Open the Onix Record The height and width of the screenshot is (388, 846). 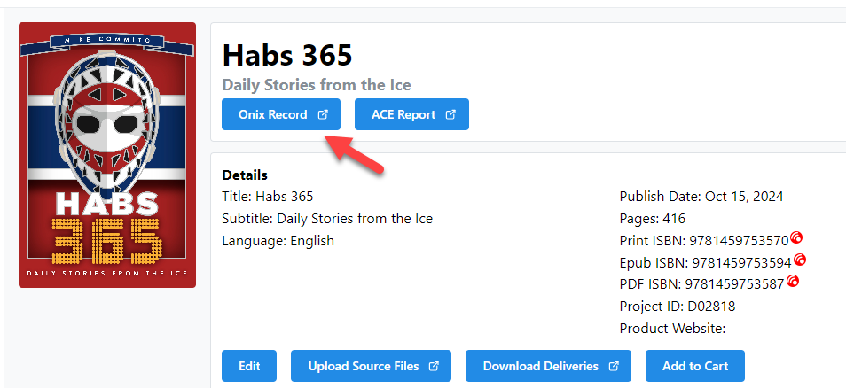tap(273, 114)
